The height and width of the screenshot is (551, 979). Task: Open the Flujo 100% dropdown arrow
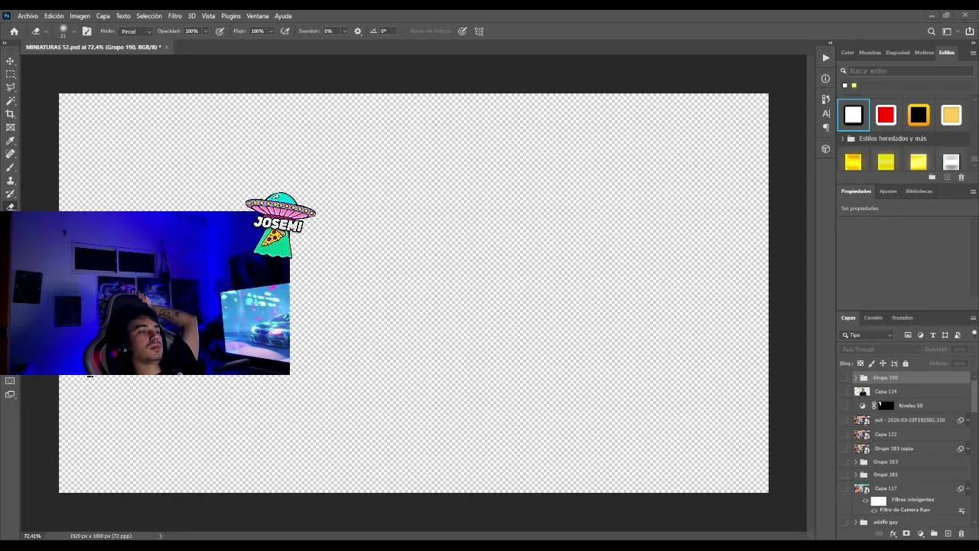coord(271,31)
